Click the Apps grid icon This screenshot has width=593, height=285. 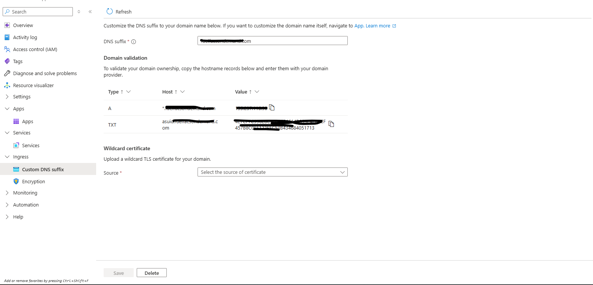point(16,121)
